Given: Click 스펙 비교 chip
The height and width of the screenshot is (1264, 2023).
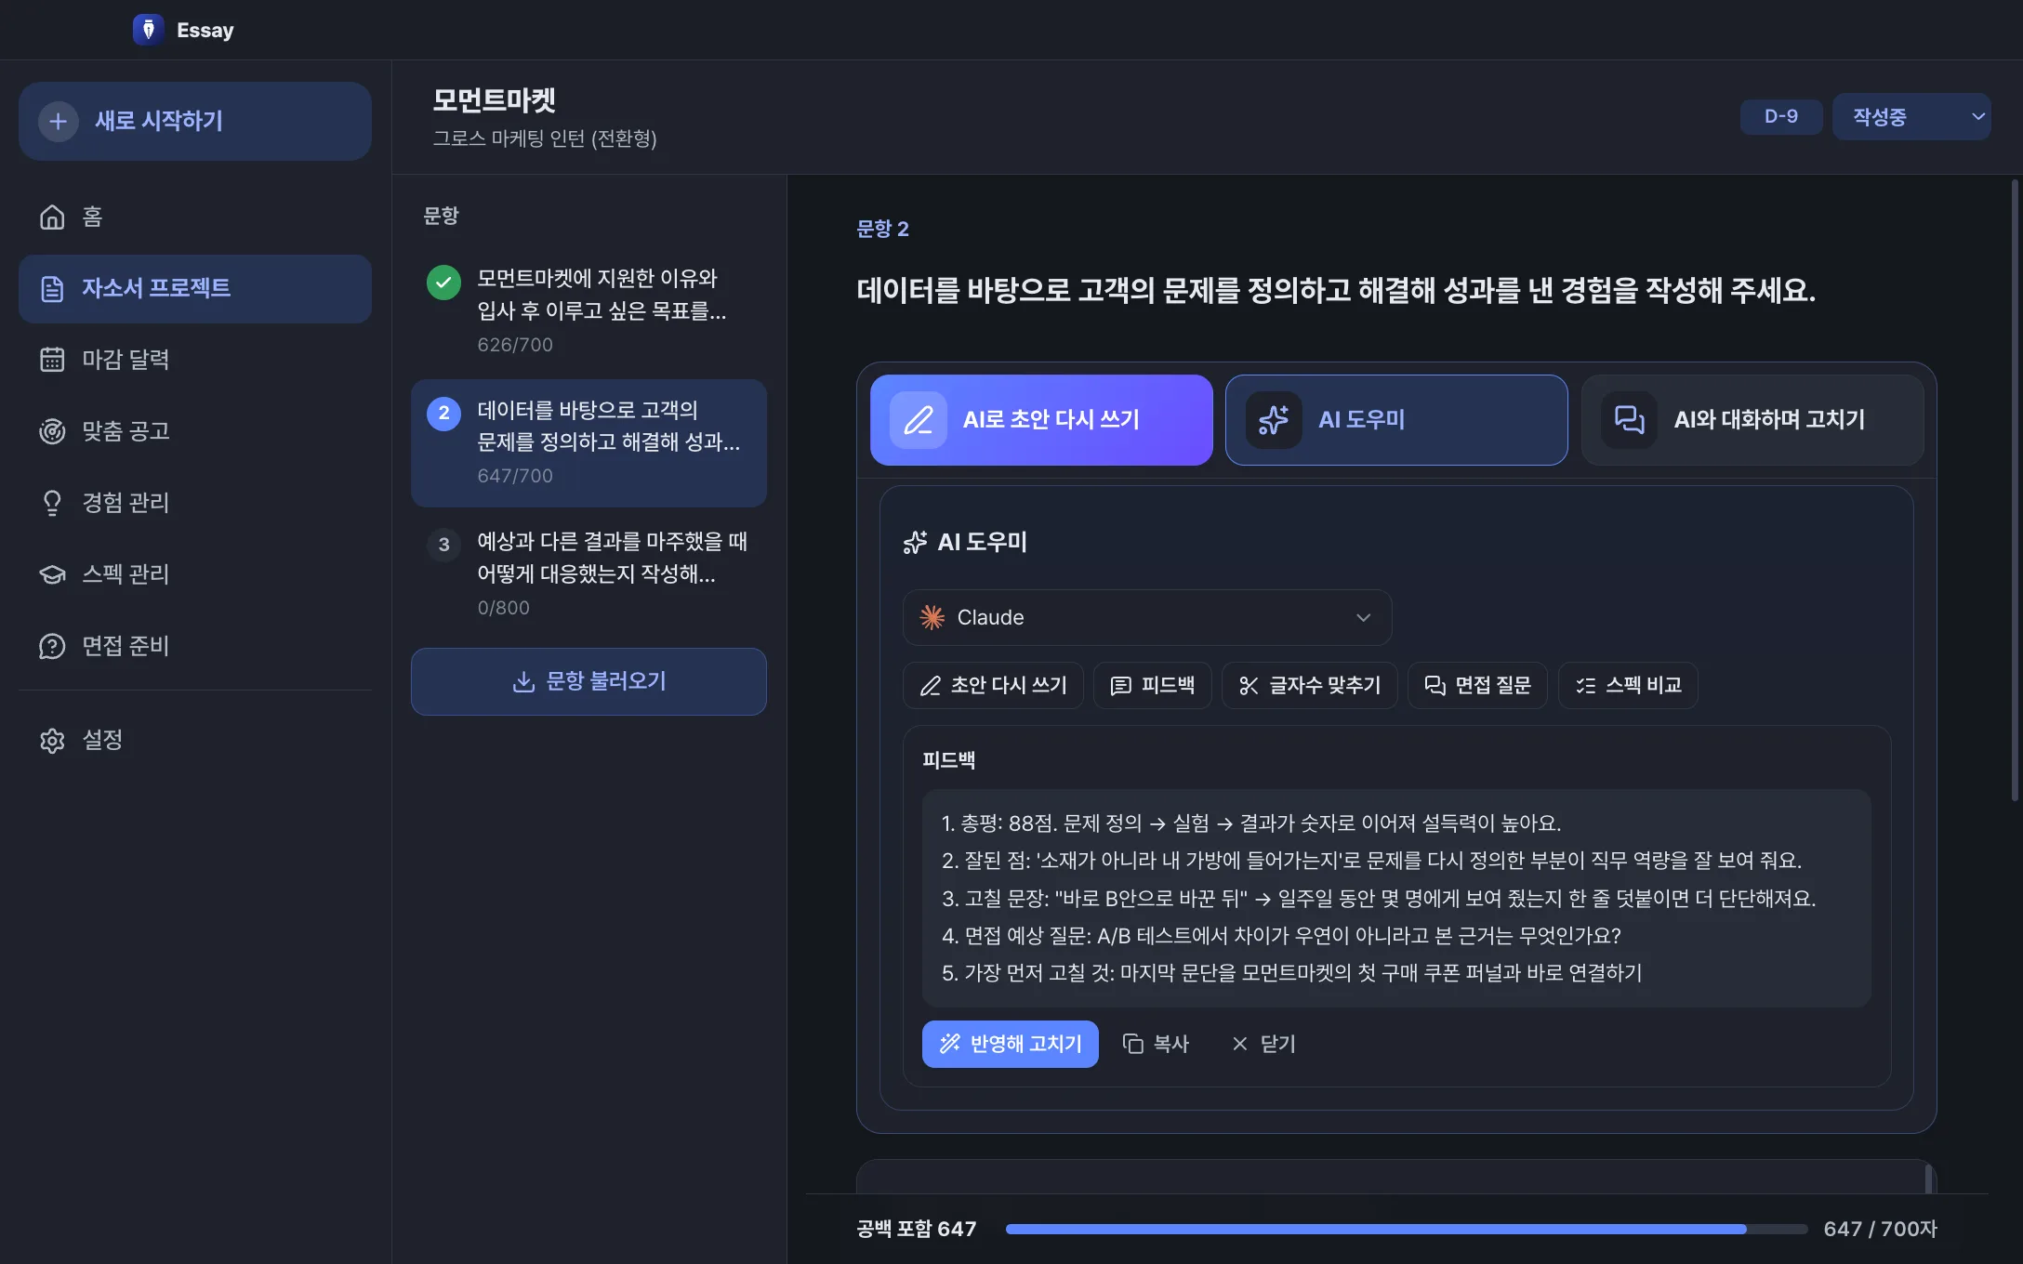Looking at the screenshot, I should pos(1628,686).
